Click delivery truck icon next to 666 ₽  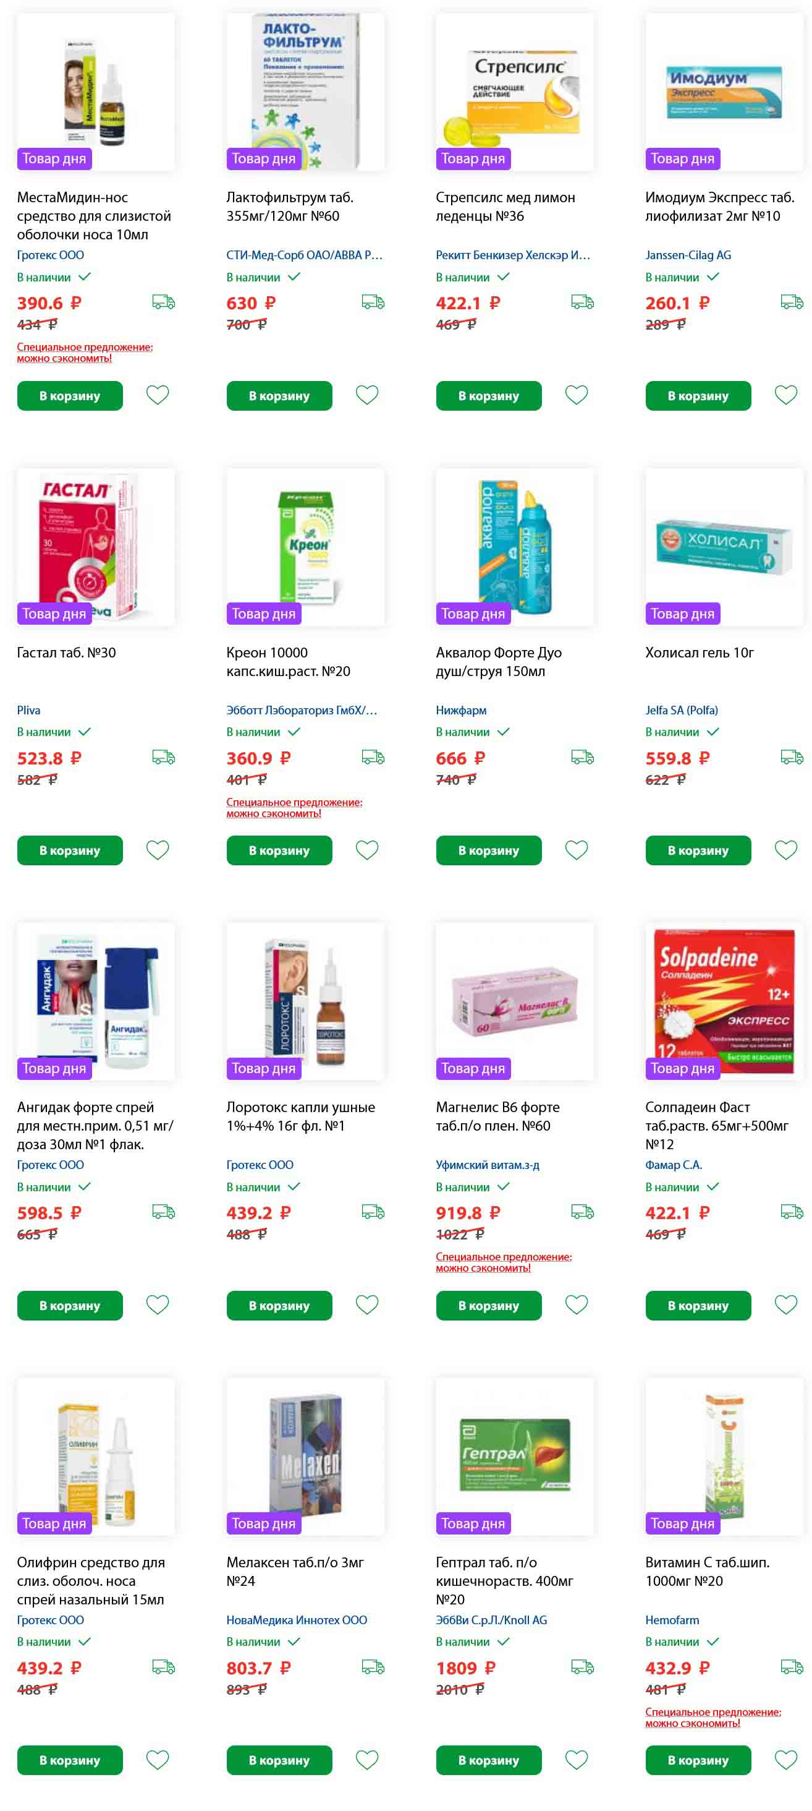point(582,757)
